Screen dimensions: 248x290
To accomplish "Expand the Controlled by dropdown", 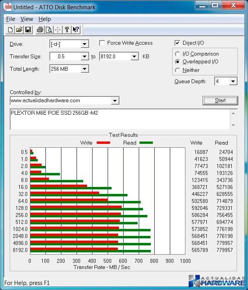I will pyautogui.click(x=115, y=101).
